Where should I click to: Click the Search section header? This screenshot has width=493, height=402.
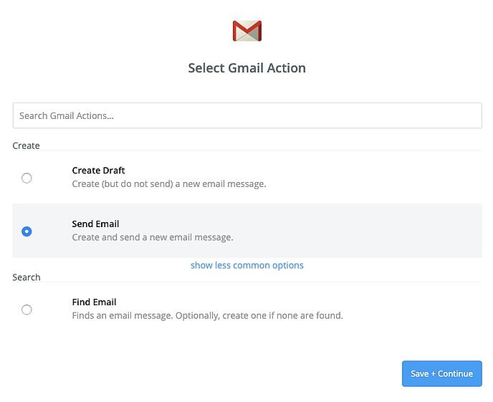[27, 277]
